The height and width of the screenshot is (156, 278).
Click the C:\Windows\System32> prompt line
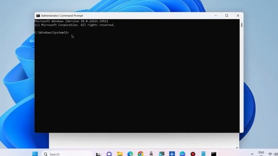52,32
